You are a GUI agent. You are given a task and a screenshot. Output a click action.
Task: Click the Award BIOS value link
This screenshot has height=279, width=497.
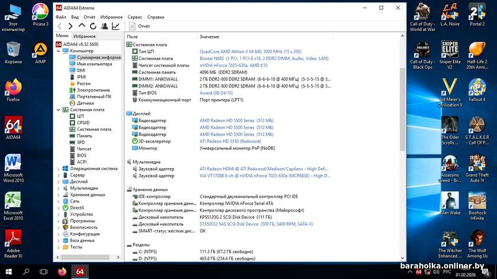216,92
